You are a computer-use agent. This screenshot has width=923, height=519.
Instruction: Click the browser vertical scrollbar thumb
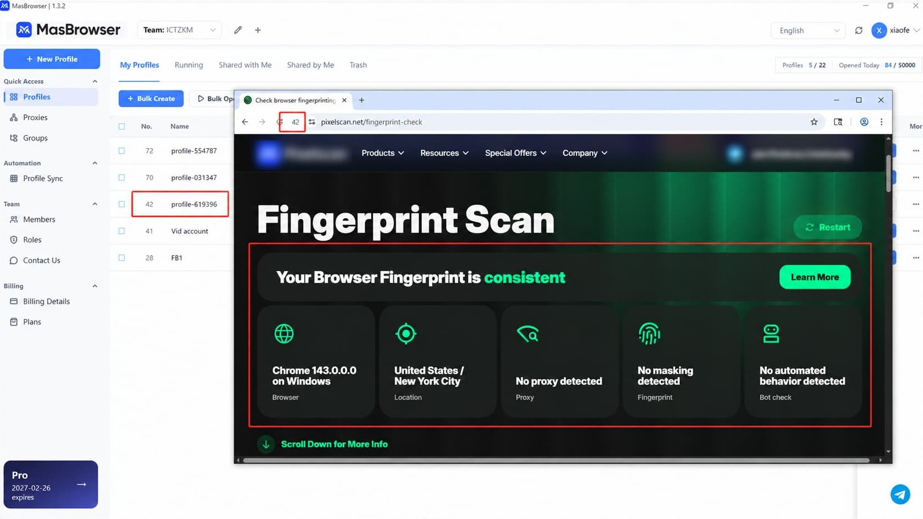pyautogui.click(x=888, y=174)
